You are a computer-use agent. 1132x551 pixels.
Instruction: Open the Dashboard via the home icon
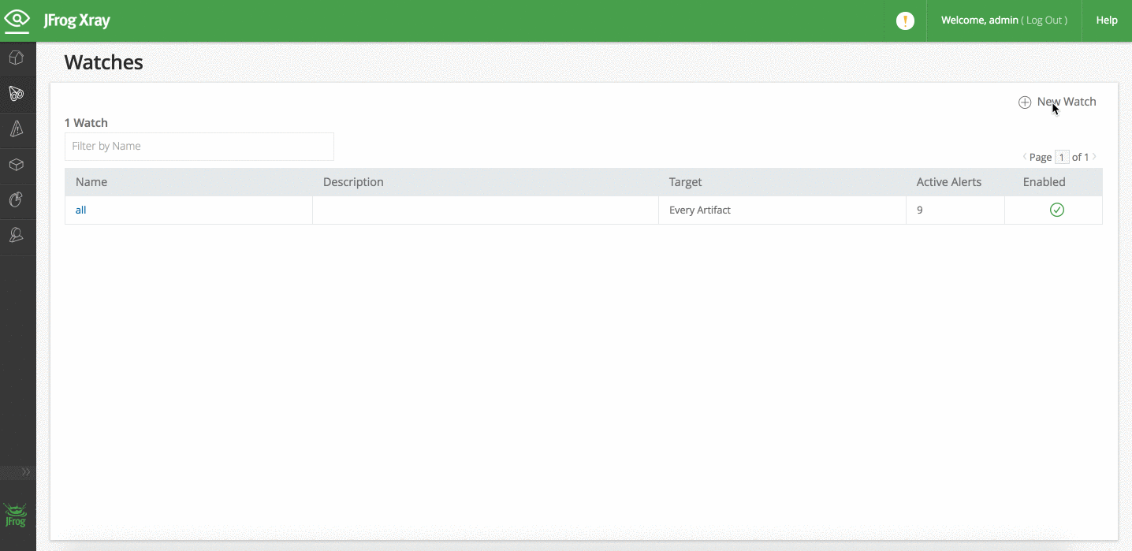coord(17,58)
